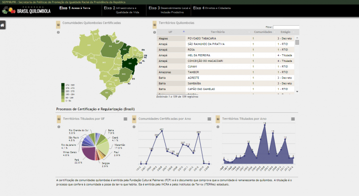Click the Programa Brasil Quilombola logo
Image resolution: width=359 pixels, height=196 pixels.
[28, 10]
